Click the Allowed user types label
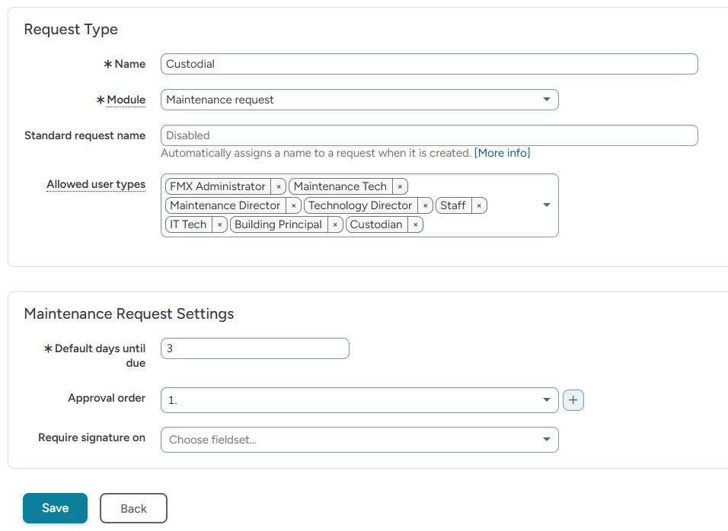 [96, 185]
